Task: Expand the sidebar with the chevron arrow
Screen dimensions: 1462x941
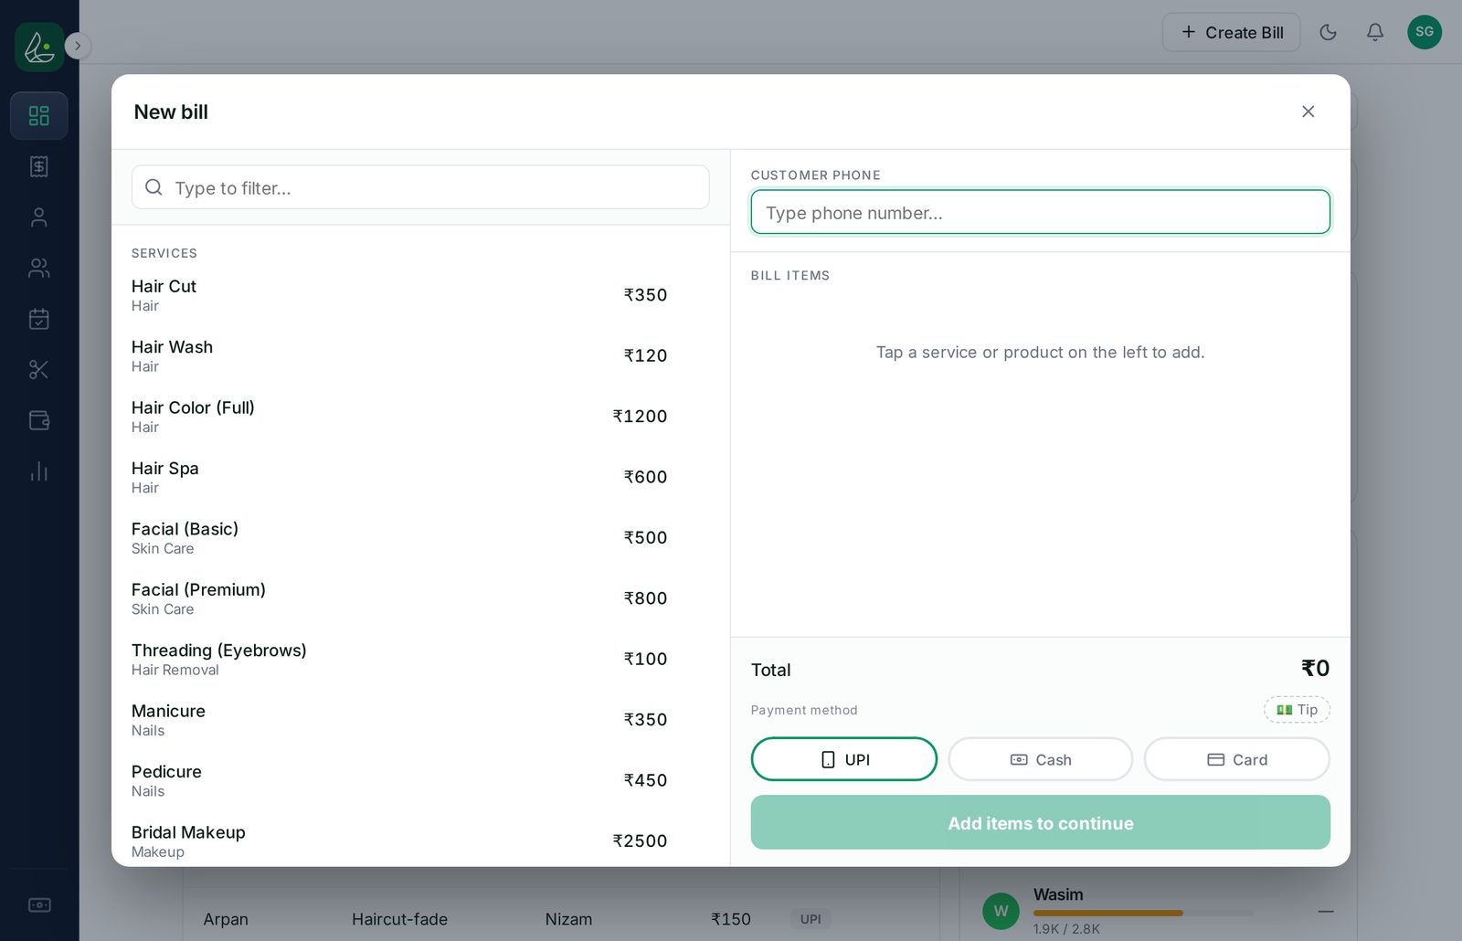Action: click(78, 46)
